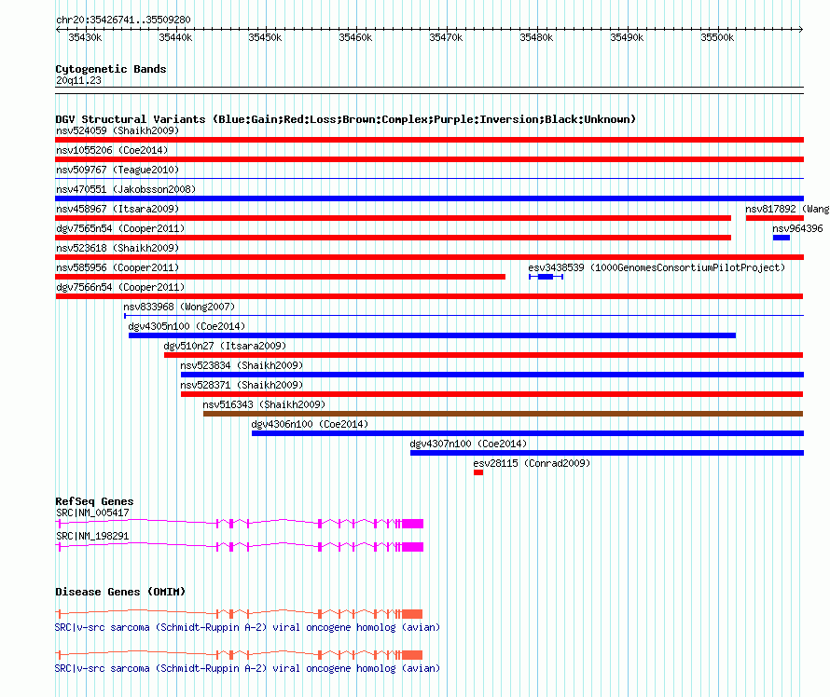The width and height of the screenshot is (830, 697).
Task: Select the brown nsv516343 complex variant bar
Action: click(503, 414)
